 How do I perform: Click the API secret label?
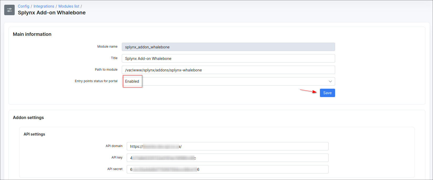tap(115, 169)
